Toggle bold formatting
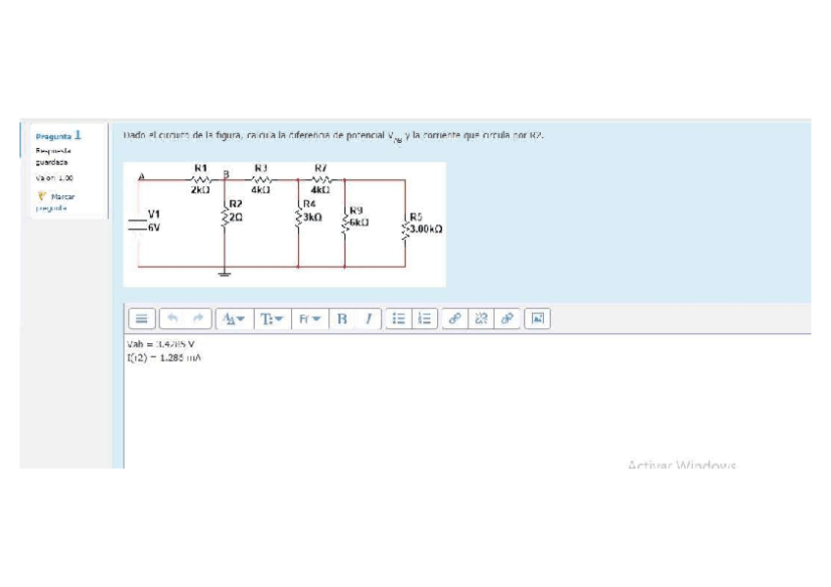The width and height of the screenshot is (831, 587). (342, 318)
